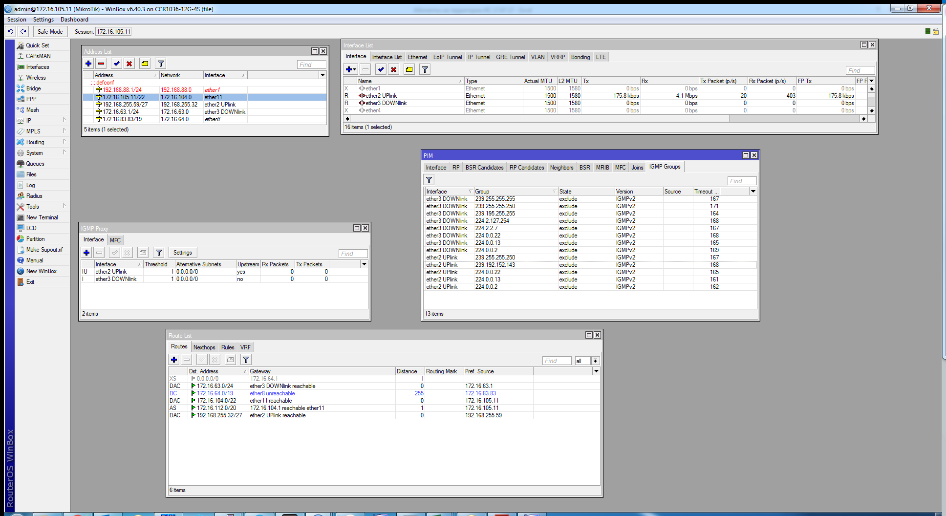Click the Settings button in IGMP Proxy
Image resolution: width=946 pixels, height=516 pixels.
pos(182,253)
